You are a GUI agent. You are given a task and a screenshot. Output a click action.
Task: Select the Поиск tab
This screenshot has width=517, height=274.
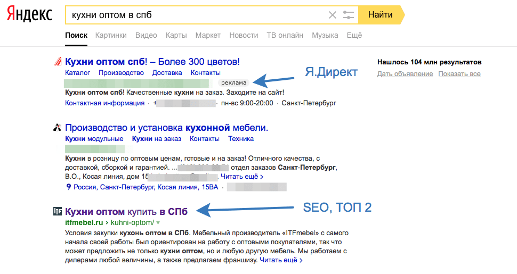(76, 35)
